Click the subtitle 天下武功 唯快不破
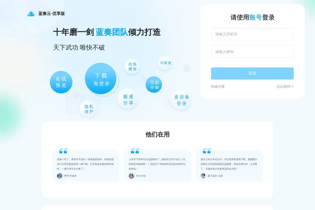Viewport: 315px width, 210px height. coord(79,48)
